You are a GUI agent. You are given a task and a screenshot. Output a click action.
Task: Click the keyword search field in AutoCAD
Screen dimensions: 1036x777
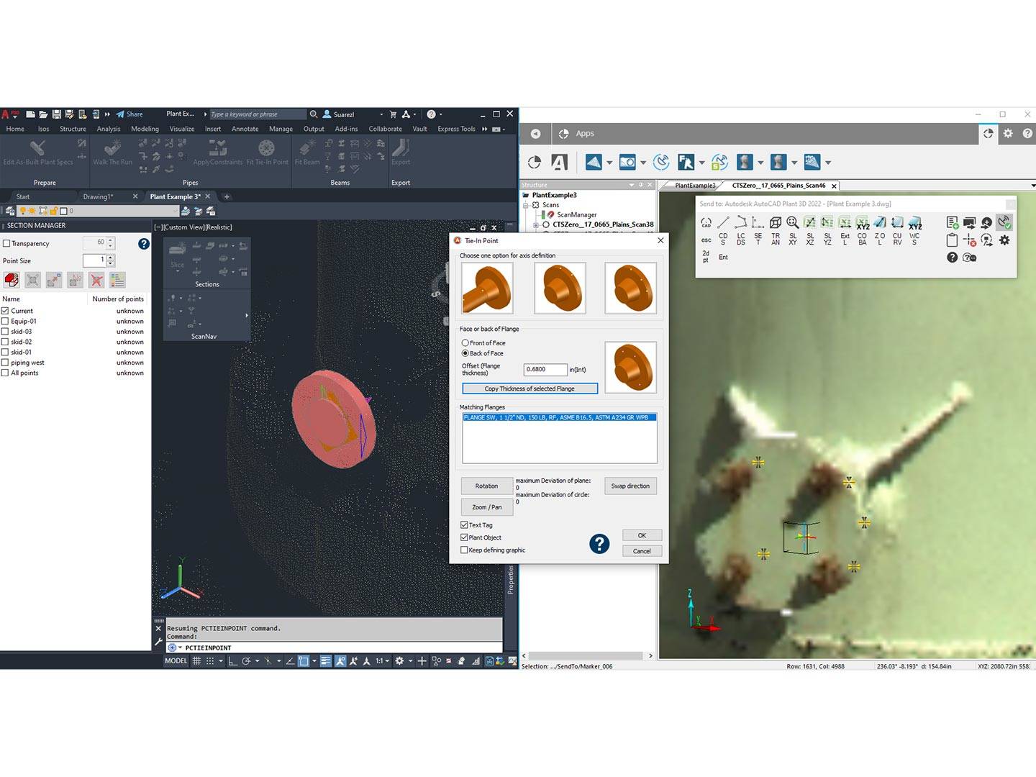[257, 114]
